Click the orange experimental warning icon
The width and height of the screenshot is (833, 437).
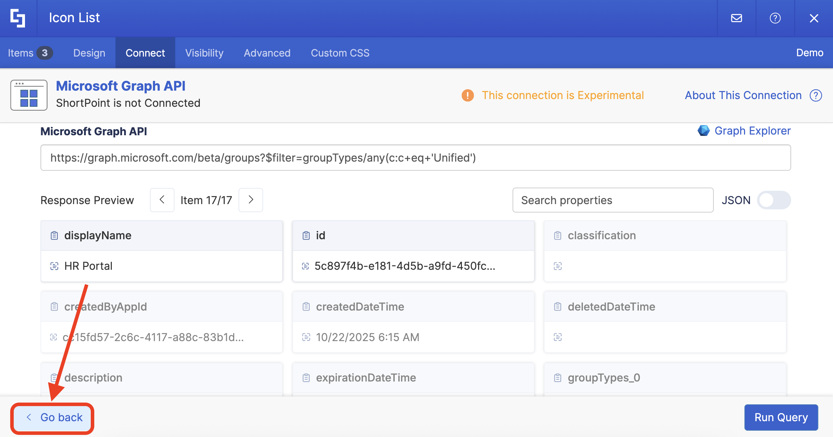[468, 95]
